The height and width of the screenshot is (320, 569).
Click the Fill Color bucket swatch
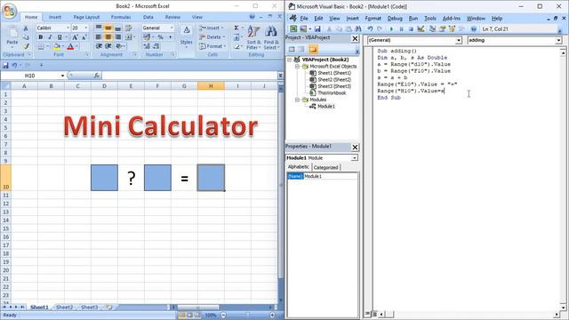point(57,46)
